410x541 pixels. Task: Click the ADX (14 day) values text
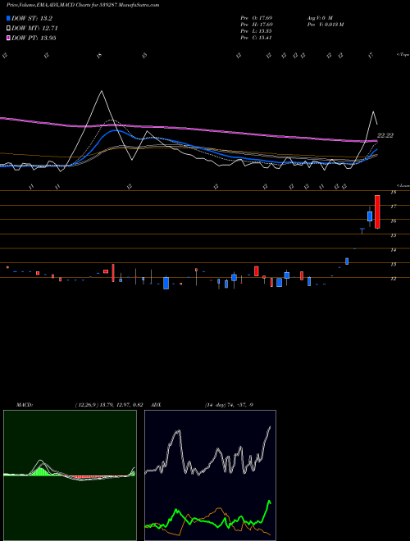click(229, 405)
